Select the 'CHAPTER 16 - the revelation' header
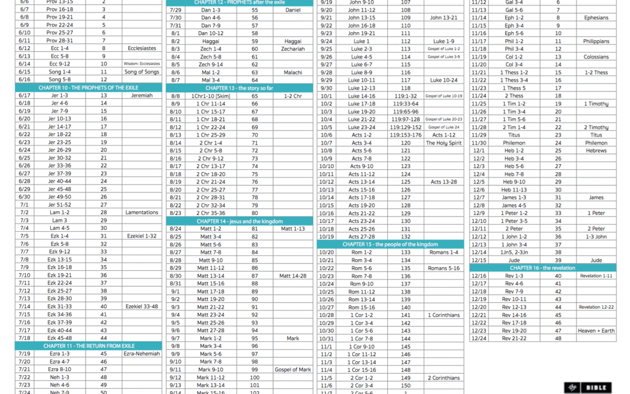 coord(542,268)
